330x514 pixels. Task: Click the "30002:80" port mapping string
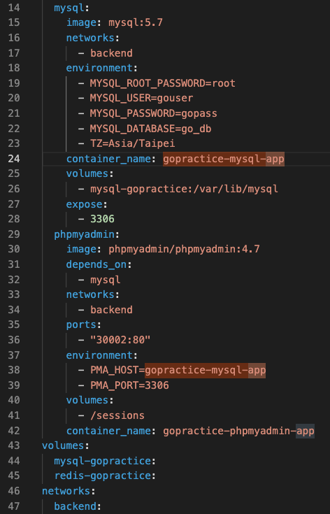click(120, 340)
